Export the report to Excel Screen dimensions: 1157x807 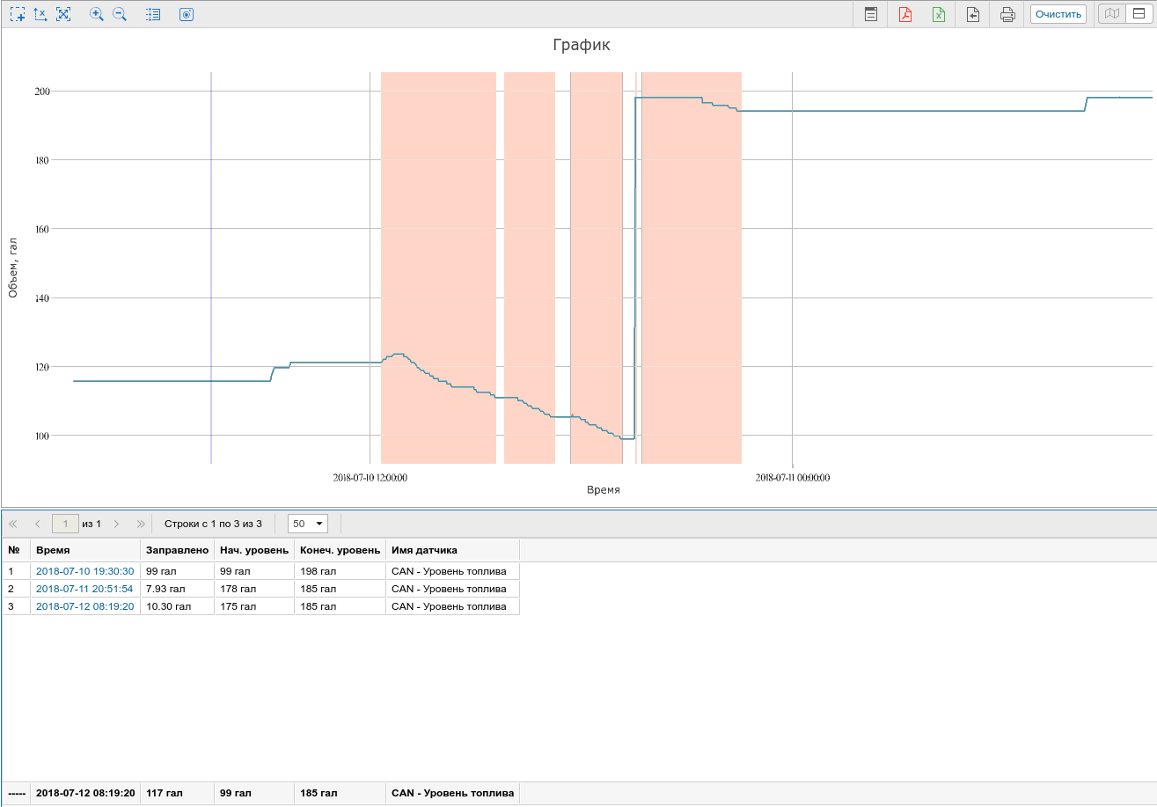pyautogui.click(x=939, y=14)
